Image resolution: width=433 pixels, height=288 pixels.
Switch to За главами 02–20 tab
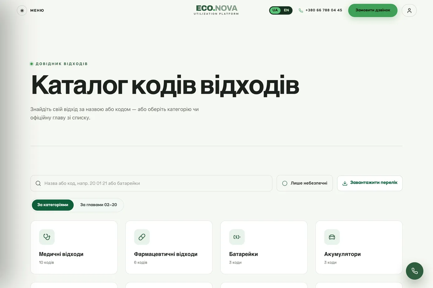pos(99,205)
